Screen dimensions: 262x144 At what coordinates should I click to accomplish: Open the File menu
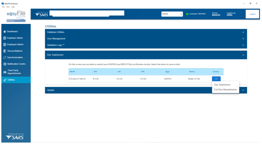point(3,7)
